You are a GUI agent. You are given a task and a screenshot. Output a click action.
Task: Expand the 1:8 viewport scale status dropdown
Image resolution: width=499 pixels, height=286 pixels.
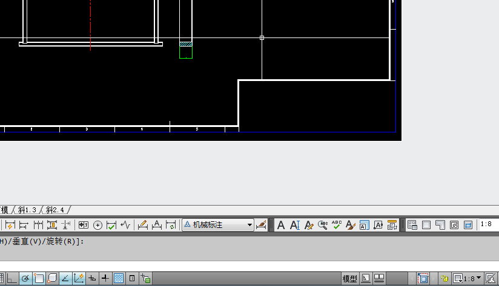coord(479,279)
